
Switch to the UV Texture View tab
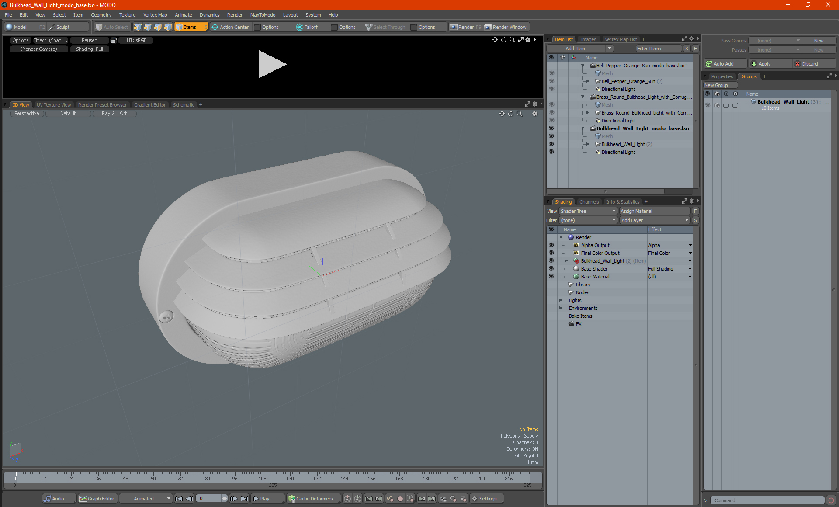point(54,105)
